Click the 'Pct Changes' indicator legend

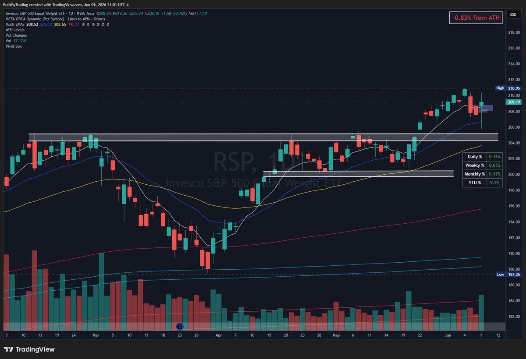(x=16, y=35)
